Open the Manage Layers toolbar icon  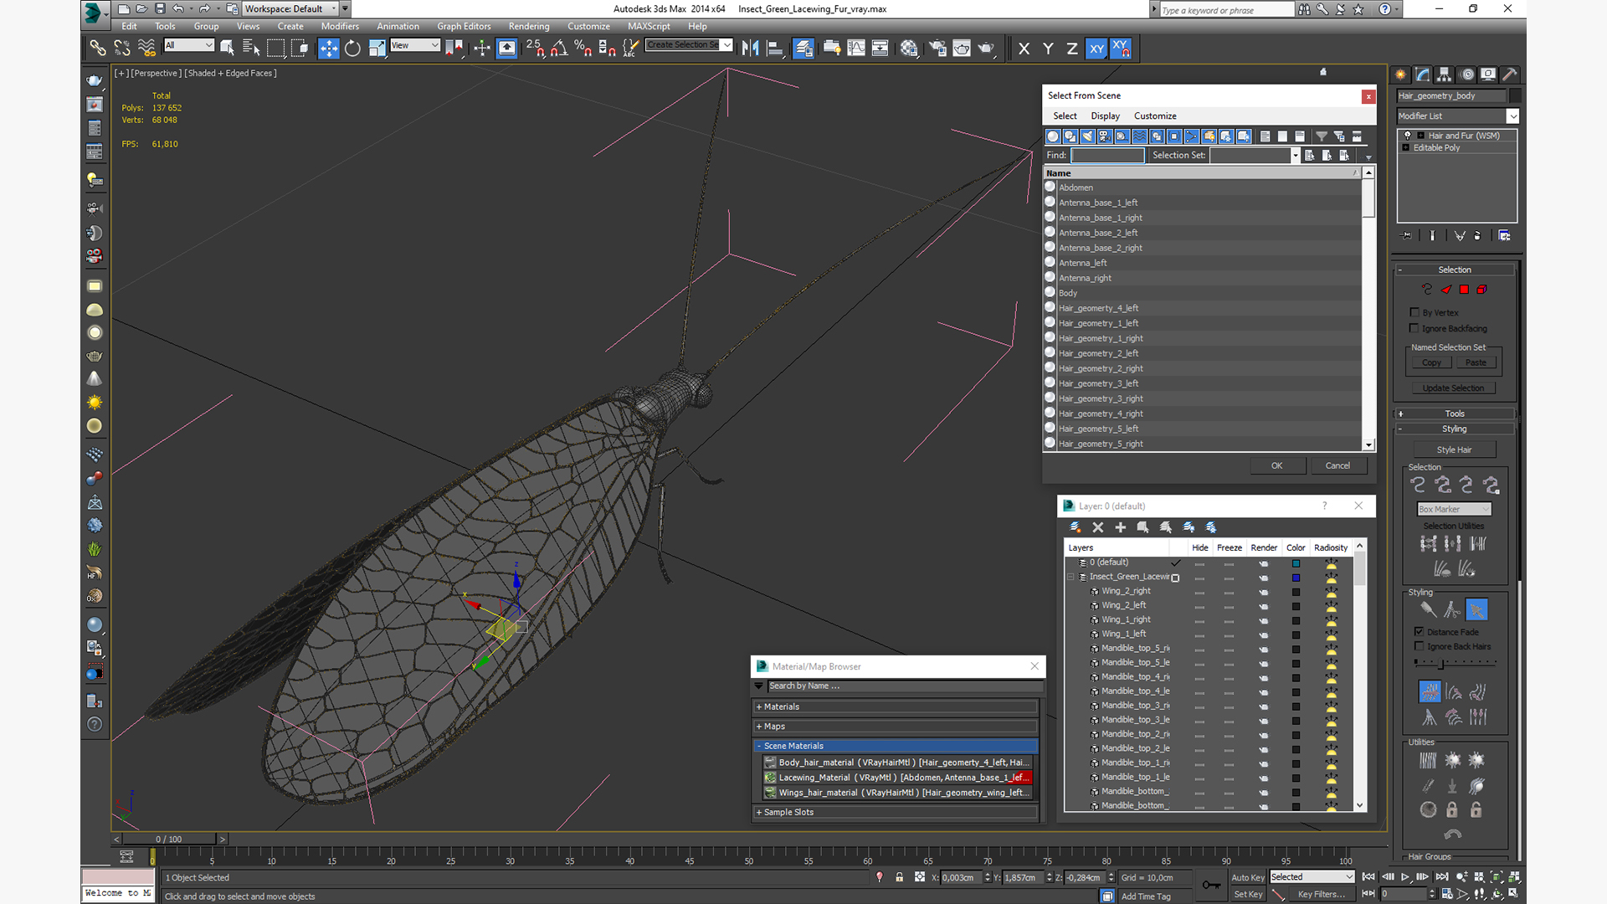(x=803, y=49)
